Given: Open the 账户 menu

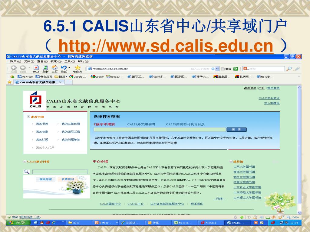Looking at the screenshot, I should pos(15,61).
